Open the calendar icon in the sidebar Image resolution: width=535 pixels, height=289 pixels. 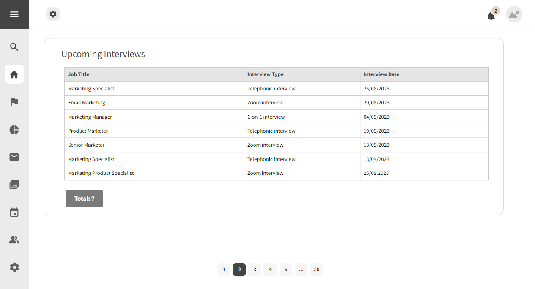click(14, 212)
